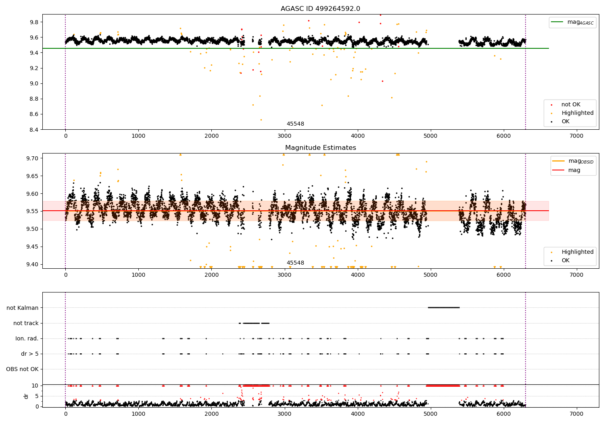The image size is (605, 423).
Task: Click the green mag AGASC line
Action: [296, 48]
